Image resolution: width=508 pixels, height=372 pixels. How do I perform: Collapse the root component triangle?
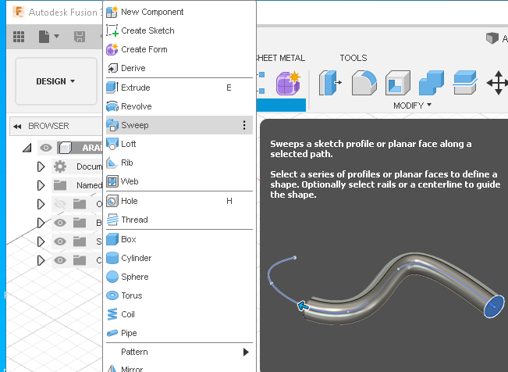[27, 148]
